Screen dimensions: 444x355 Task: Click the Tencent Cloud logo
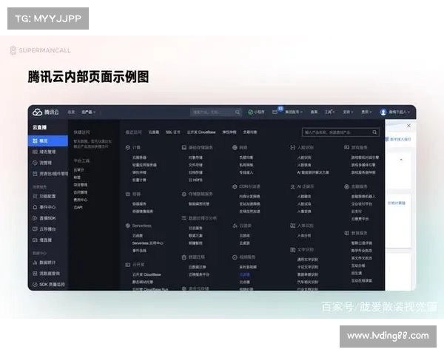(x=45, y=112)
